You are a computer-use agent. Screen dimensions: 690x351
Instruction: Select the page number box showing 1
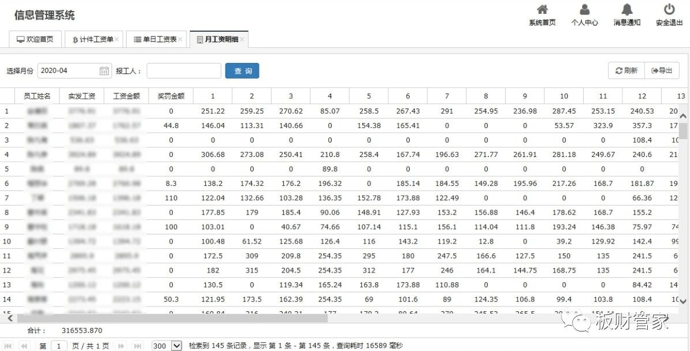coord(59,345)
